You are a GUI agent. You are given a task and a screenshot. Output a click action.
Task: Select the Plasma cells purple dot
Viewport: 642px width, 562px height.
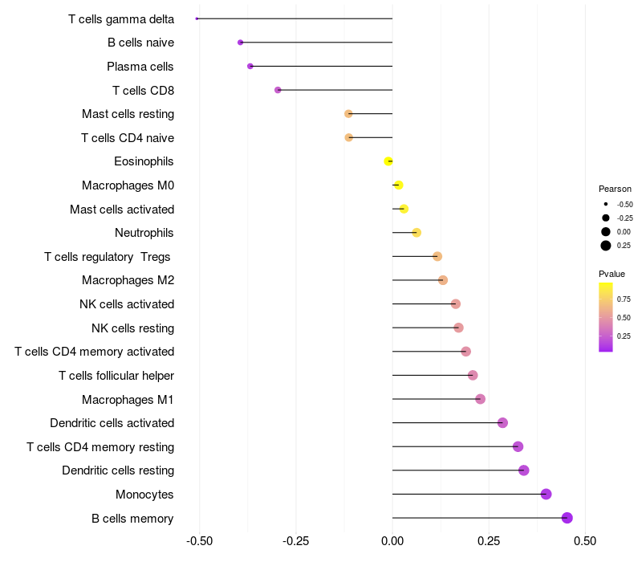[250, 66]
